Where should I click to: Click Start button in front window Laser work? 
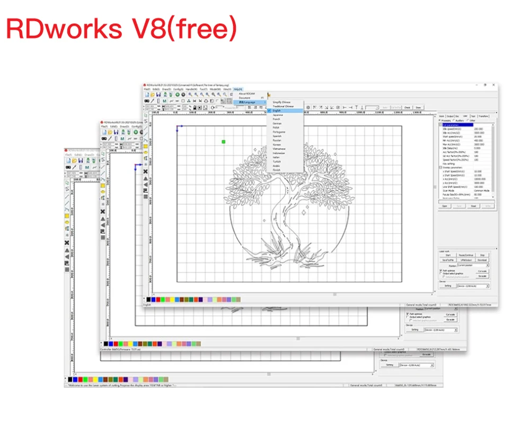(x=448, y=255)
